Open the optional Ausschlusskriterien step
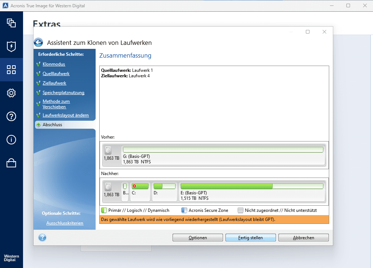This screenshot has height=268, width=373. pos(65,223)
